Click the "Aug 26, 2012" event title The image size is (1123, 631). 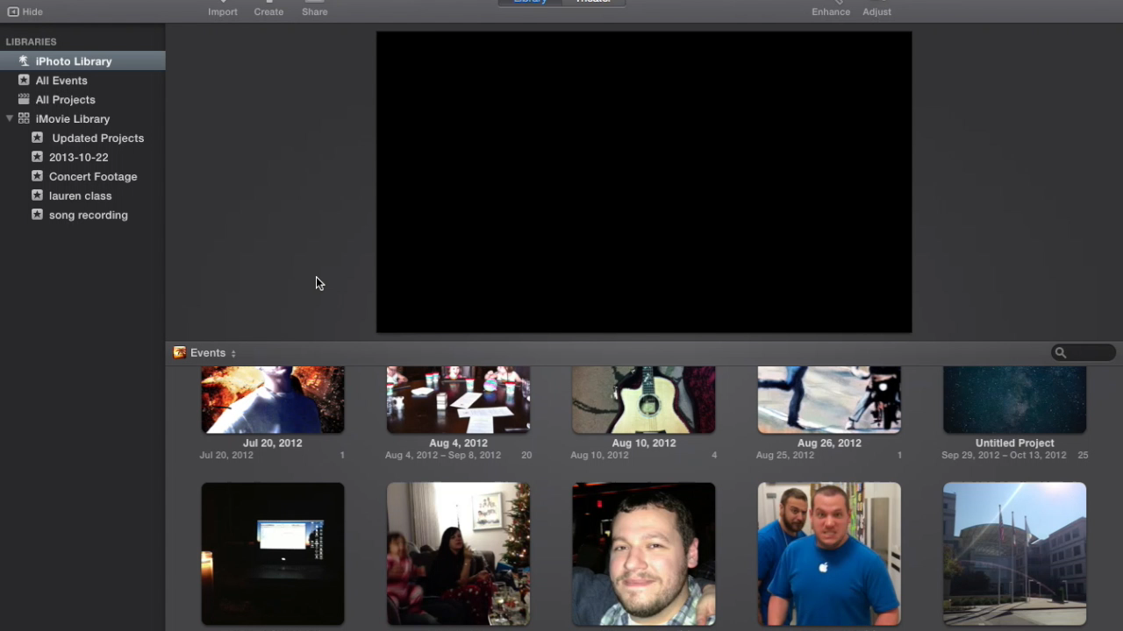point(829,443)
